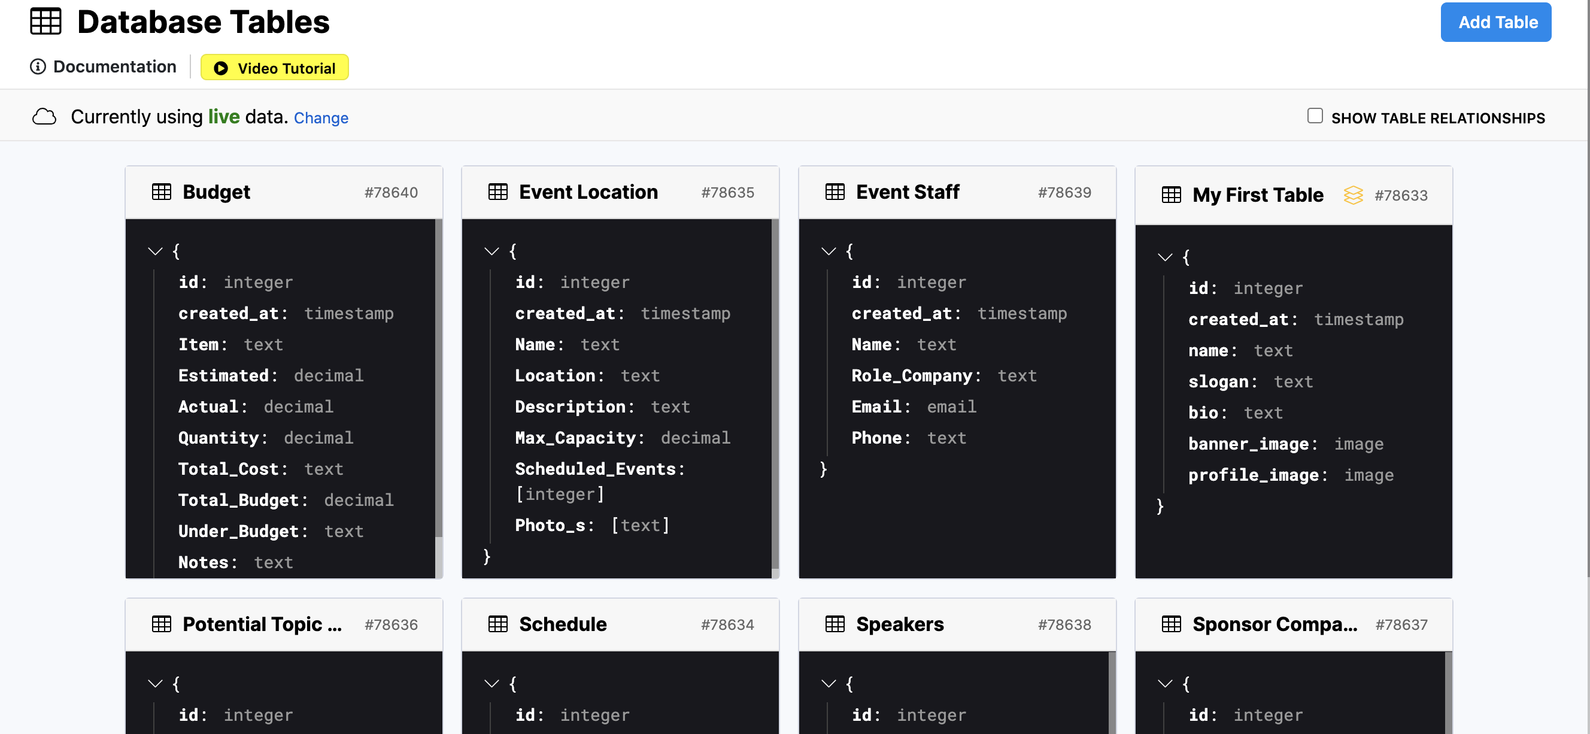Viewport: 1590px width, 734px height.
Task: Click the Event Staff table grid icon
Action: coord(835,192)
